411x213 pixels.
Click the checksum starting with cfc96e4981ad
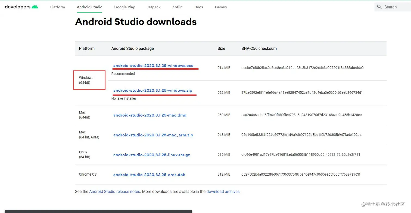point(301,155)
